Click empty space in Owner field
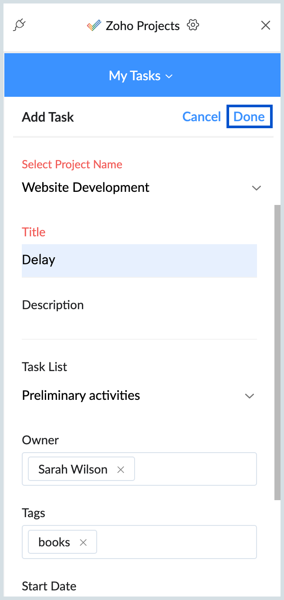 click(x=195, y=469)
